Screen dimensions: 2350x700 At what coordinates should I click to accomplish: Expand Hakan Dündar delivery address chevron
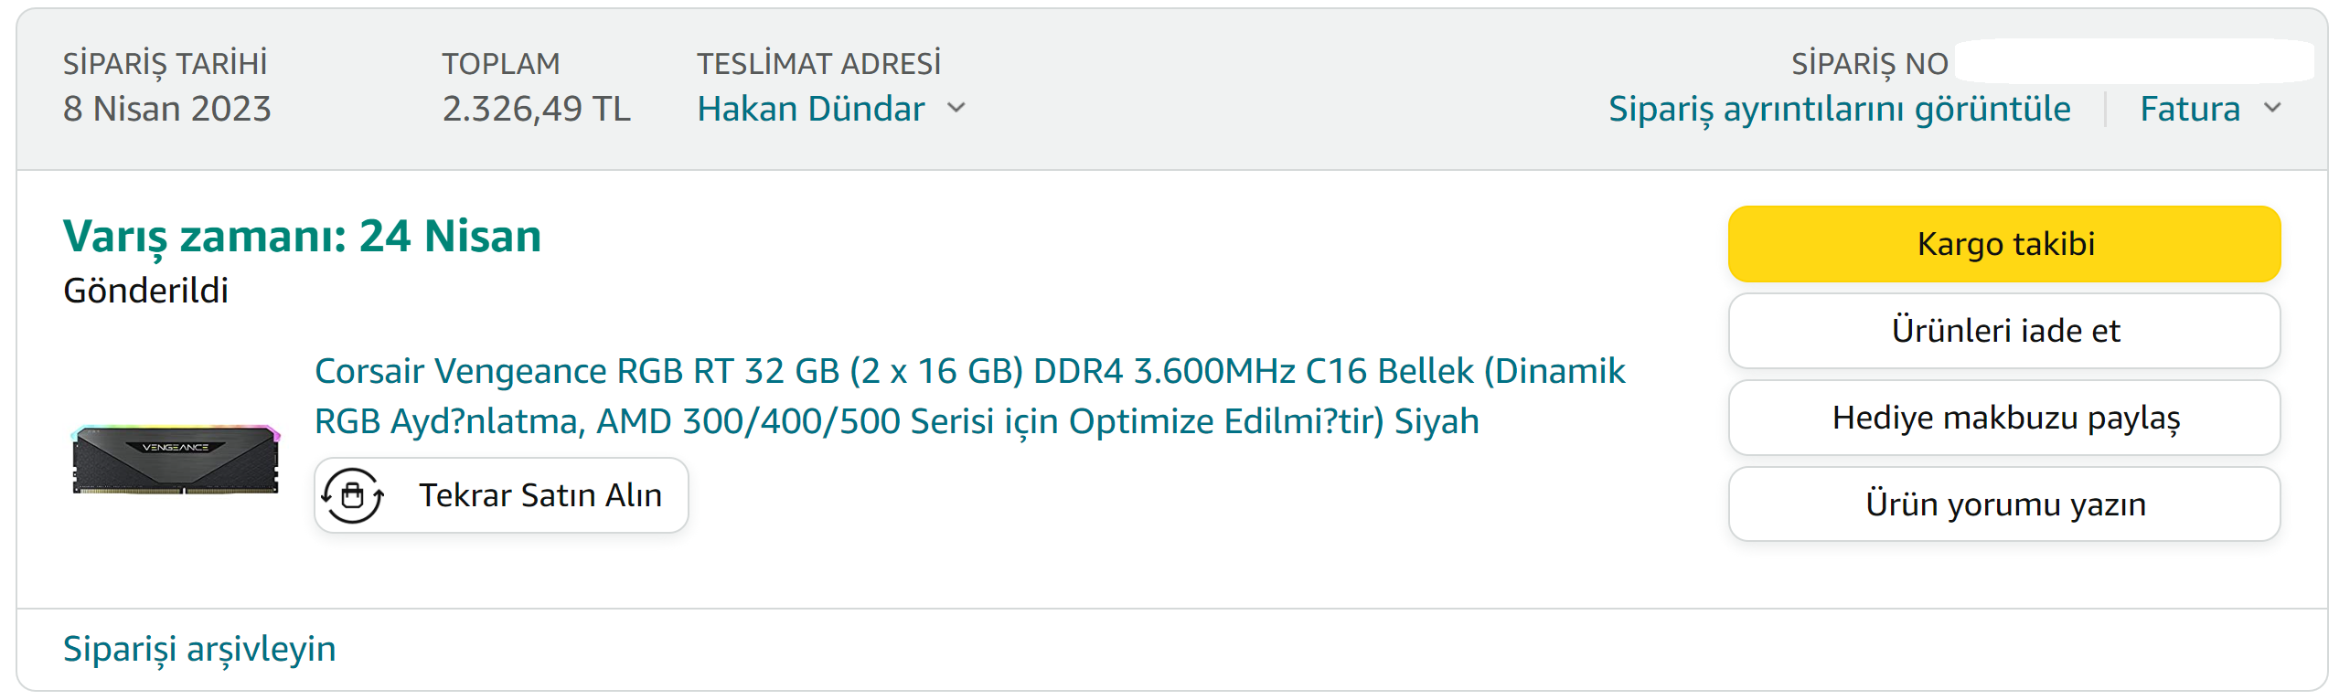click(x=956, y=108)
